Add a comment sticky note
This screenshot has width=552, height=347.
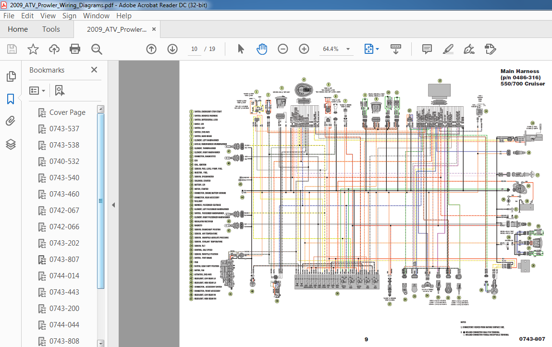(x=427, y=49)
